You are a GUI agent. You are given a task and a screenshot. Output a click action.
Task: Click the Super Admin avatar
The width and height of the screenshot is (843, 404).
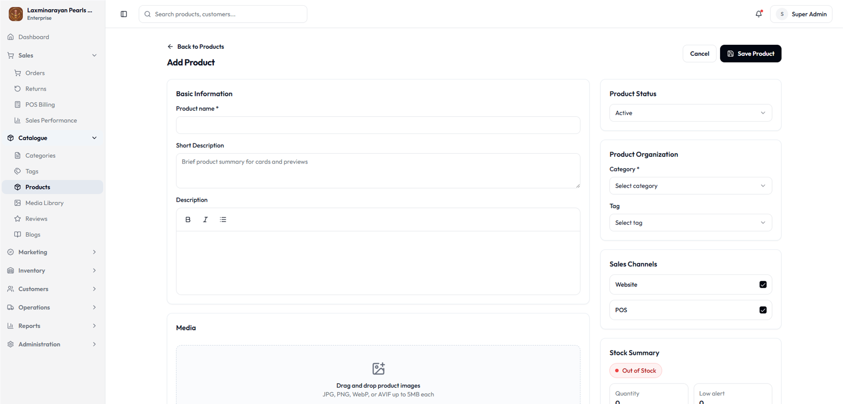(782, 14)
